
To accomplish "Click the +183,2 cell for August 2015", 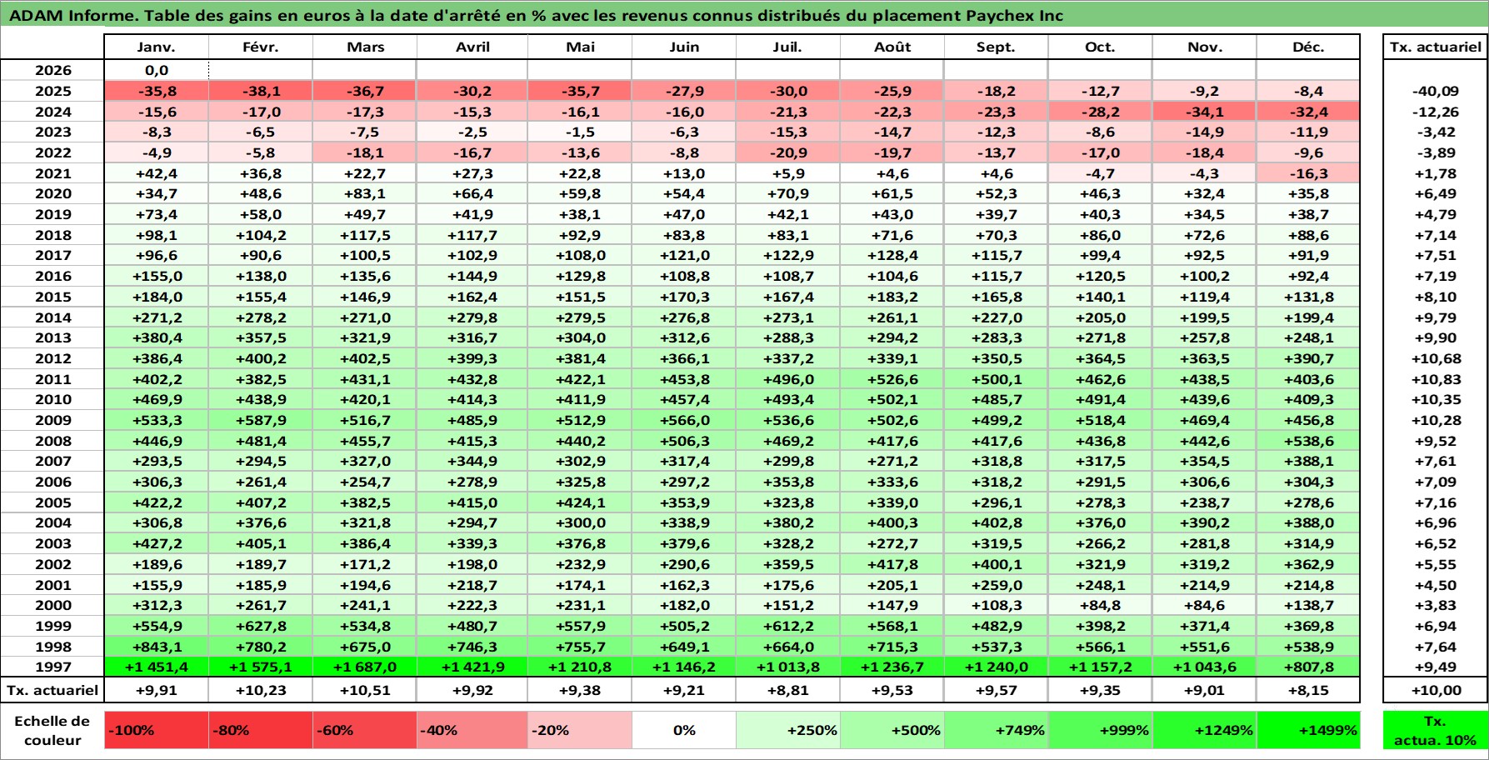I will pyautogui.click(x=892, y=297).
